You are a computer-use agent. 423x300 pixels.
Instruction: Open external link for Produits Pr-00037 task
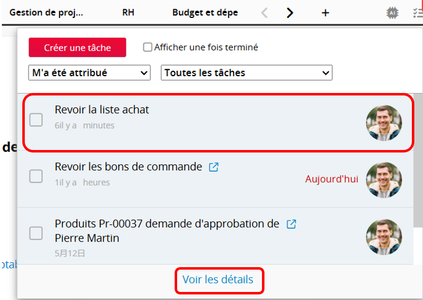click(x=291, y=224)
